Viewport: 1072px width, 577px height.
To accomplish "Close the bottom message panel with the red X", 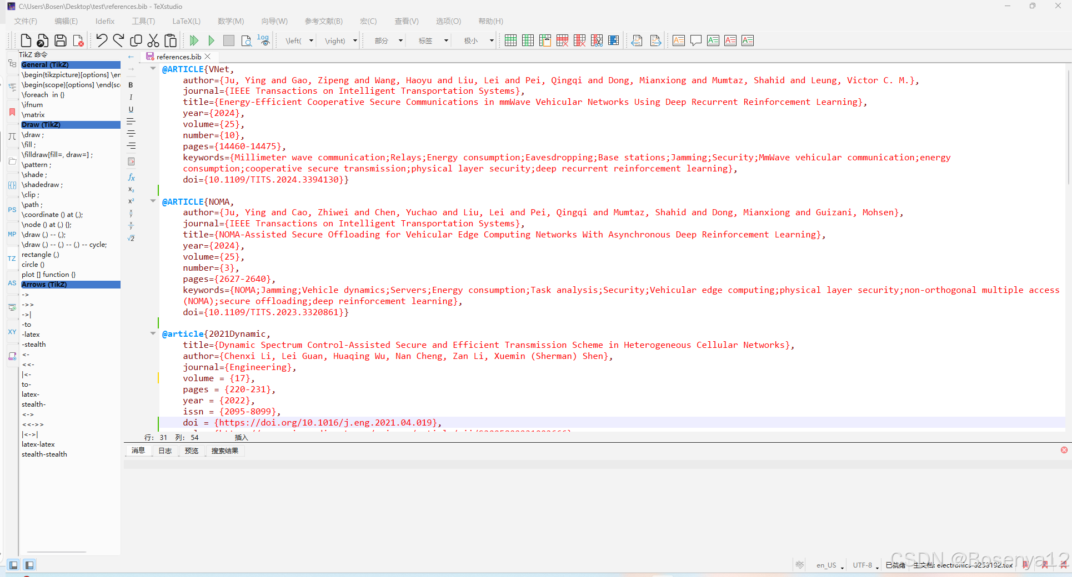I will (x=1064, y=450).
